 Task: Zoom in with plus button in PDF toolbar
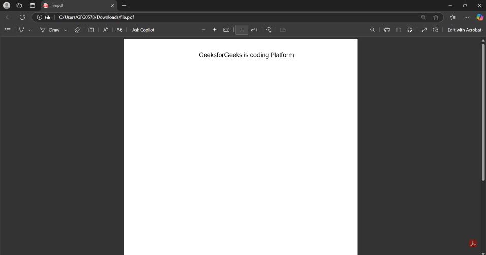pyautogui.click(x=214, y=30)
